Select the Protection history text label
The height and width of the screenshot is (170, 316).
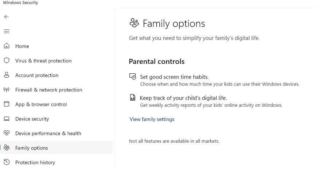tap(35, 162)
